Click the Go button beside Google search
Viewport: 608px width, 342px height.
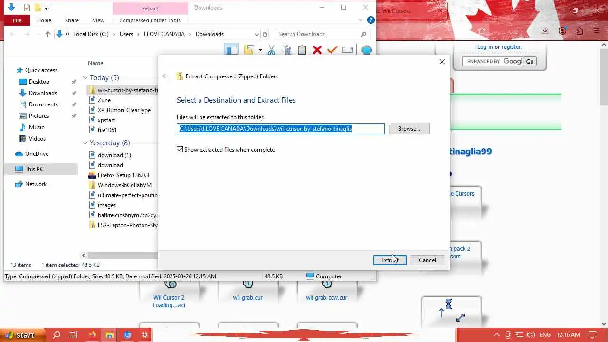pyautogui.click(x=530, y=61)
